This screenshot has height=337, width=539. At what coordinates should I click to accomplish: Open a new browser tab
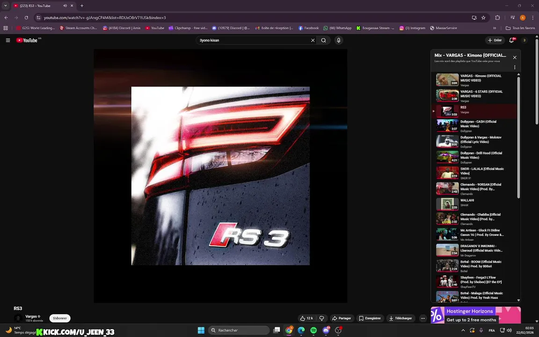[82, 6]
